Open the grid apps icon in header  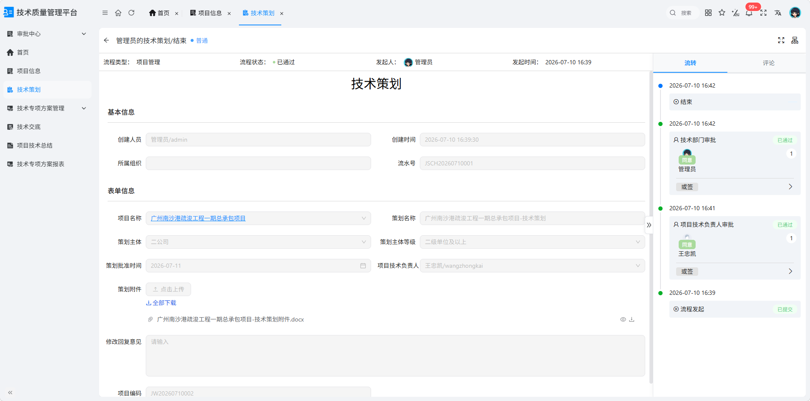click(x=708, y=13)
